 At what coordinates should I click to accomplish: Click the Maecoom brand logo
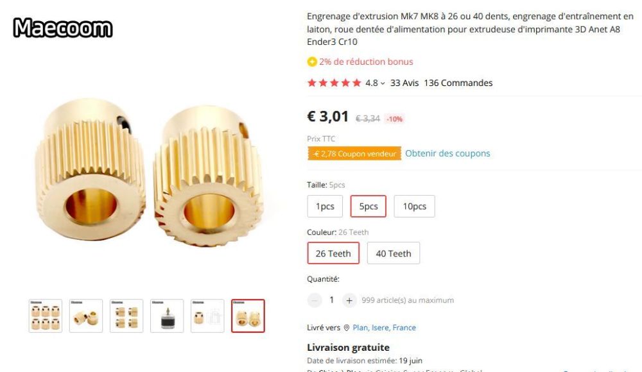click(63, 28)
